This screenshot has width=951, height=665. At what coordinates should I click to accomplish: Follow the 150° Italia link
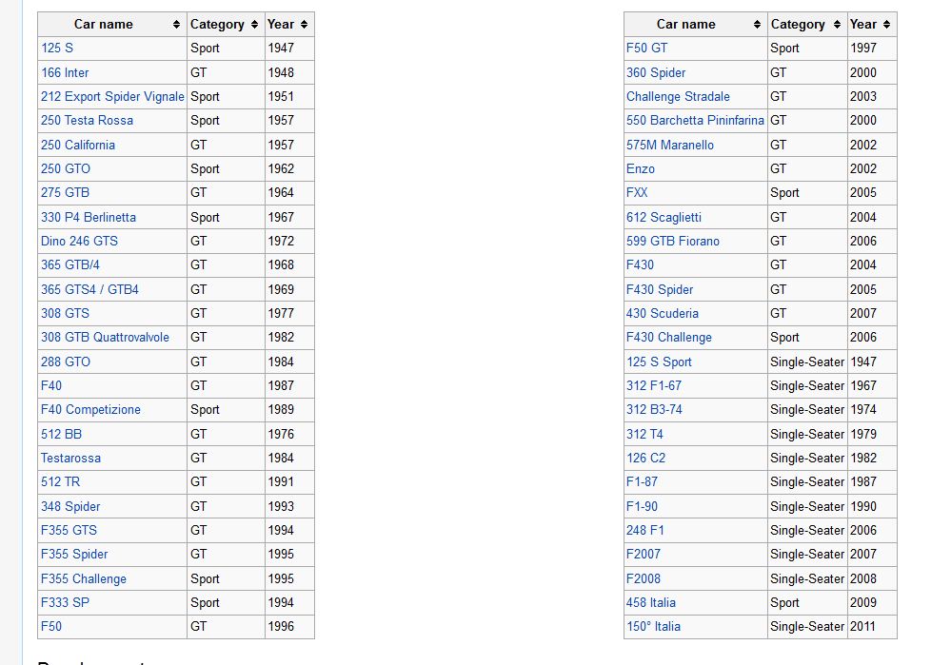click(653, 627)
